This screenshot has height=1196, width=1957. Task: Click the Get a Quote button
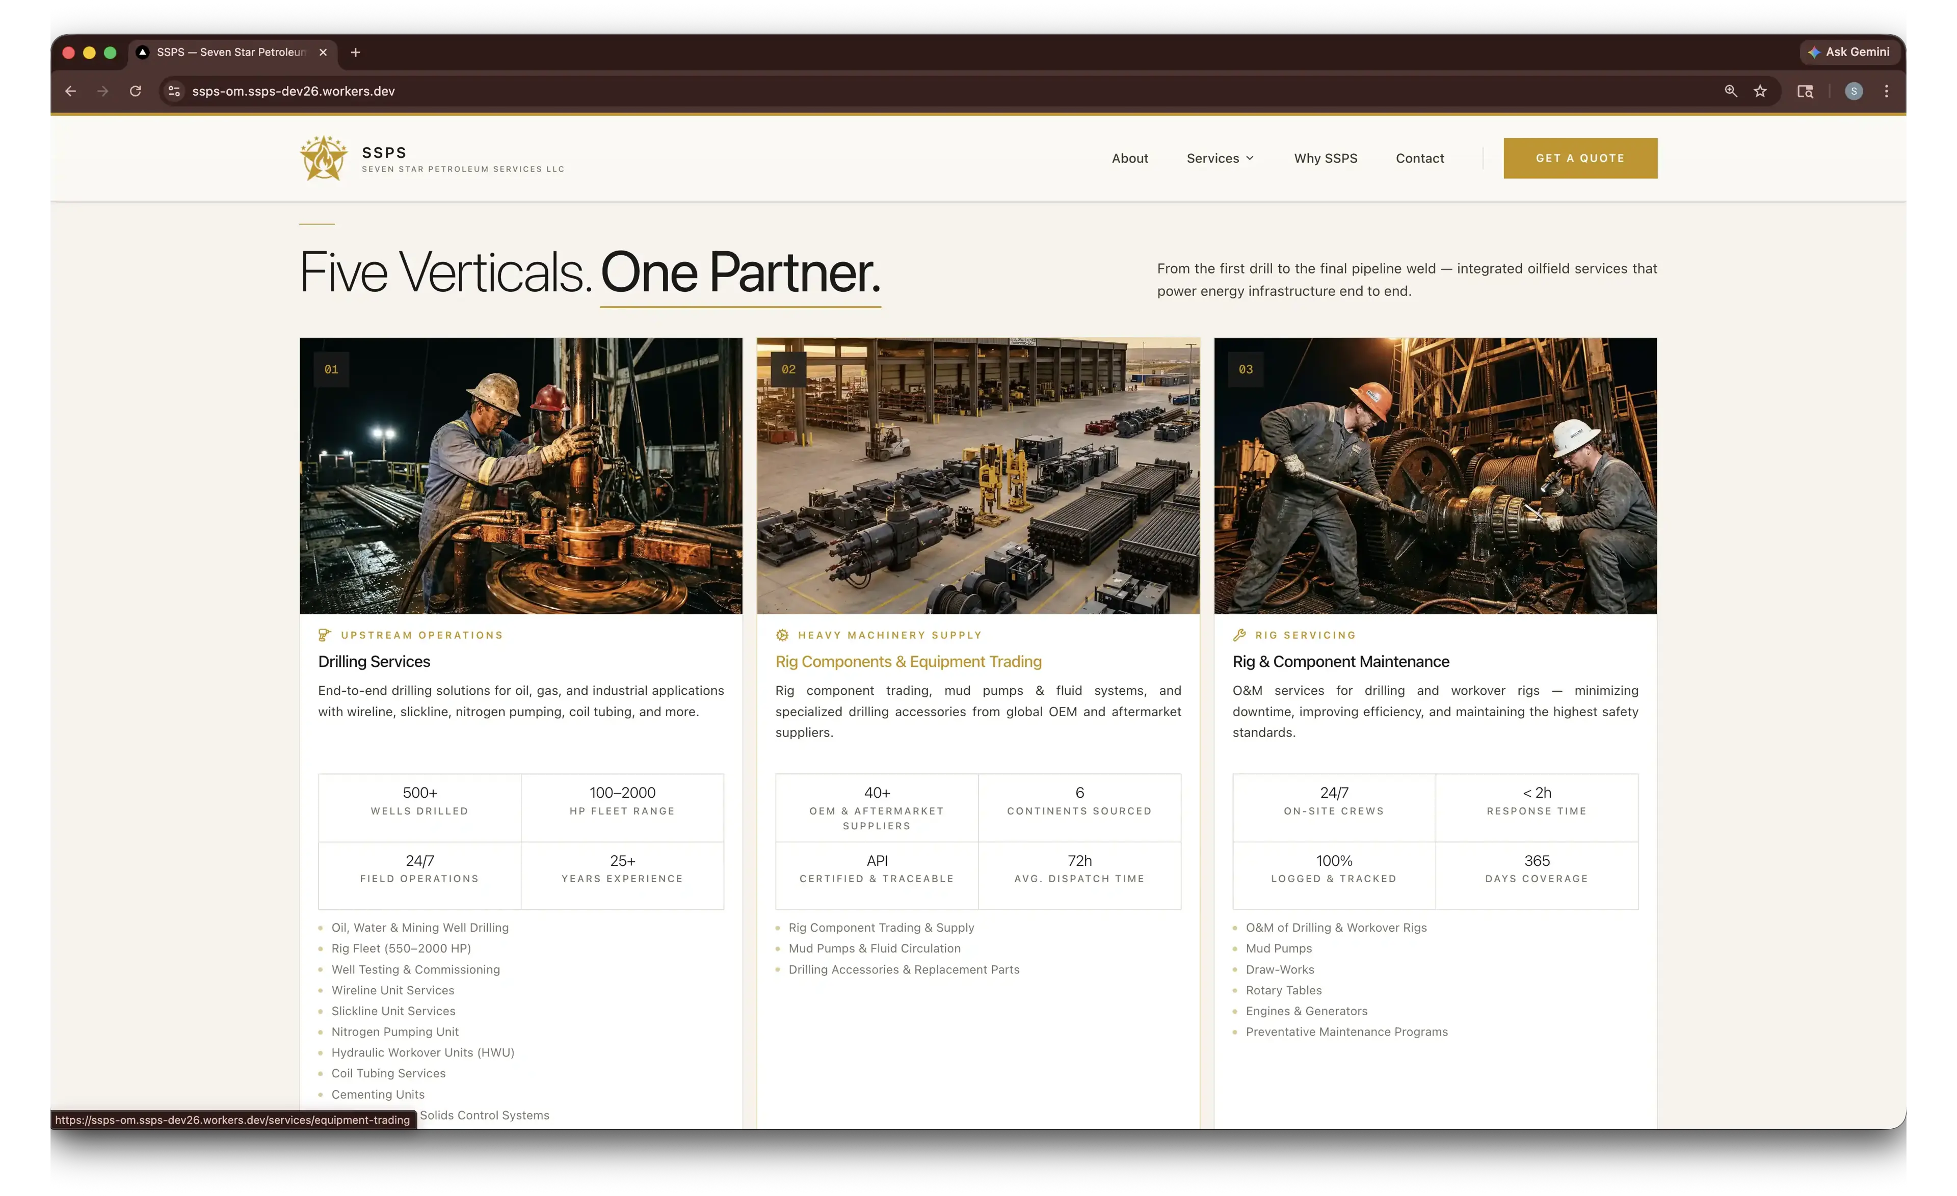[1580, 158]
